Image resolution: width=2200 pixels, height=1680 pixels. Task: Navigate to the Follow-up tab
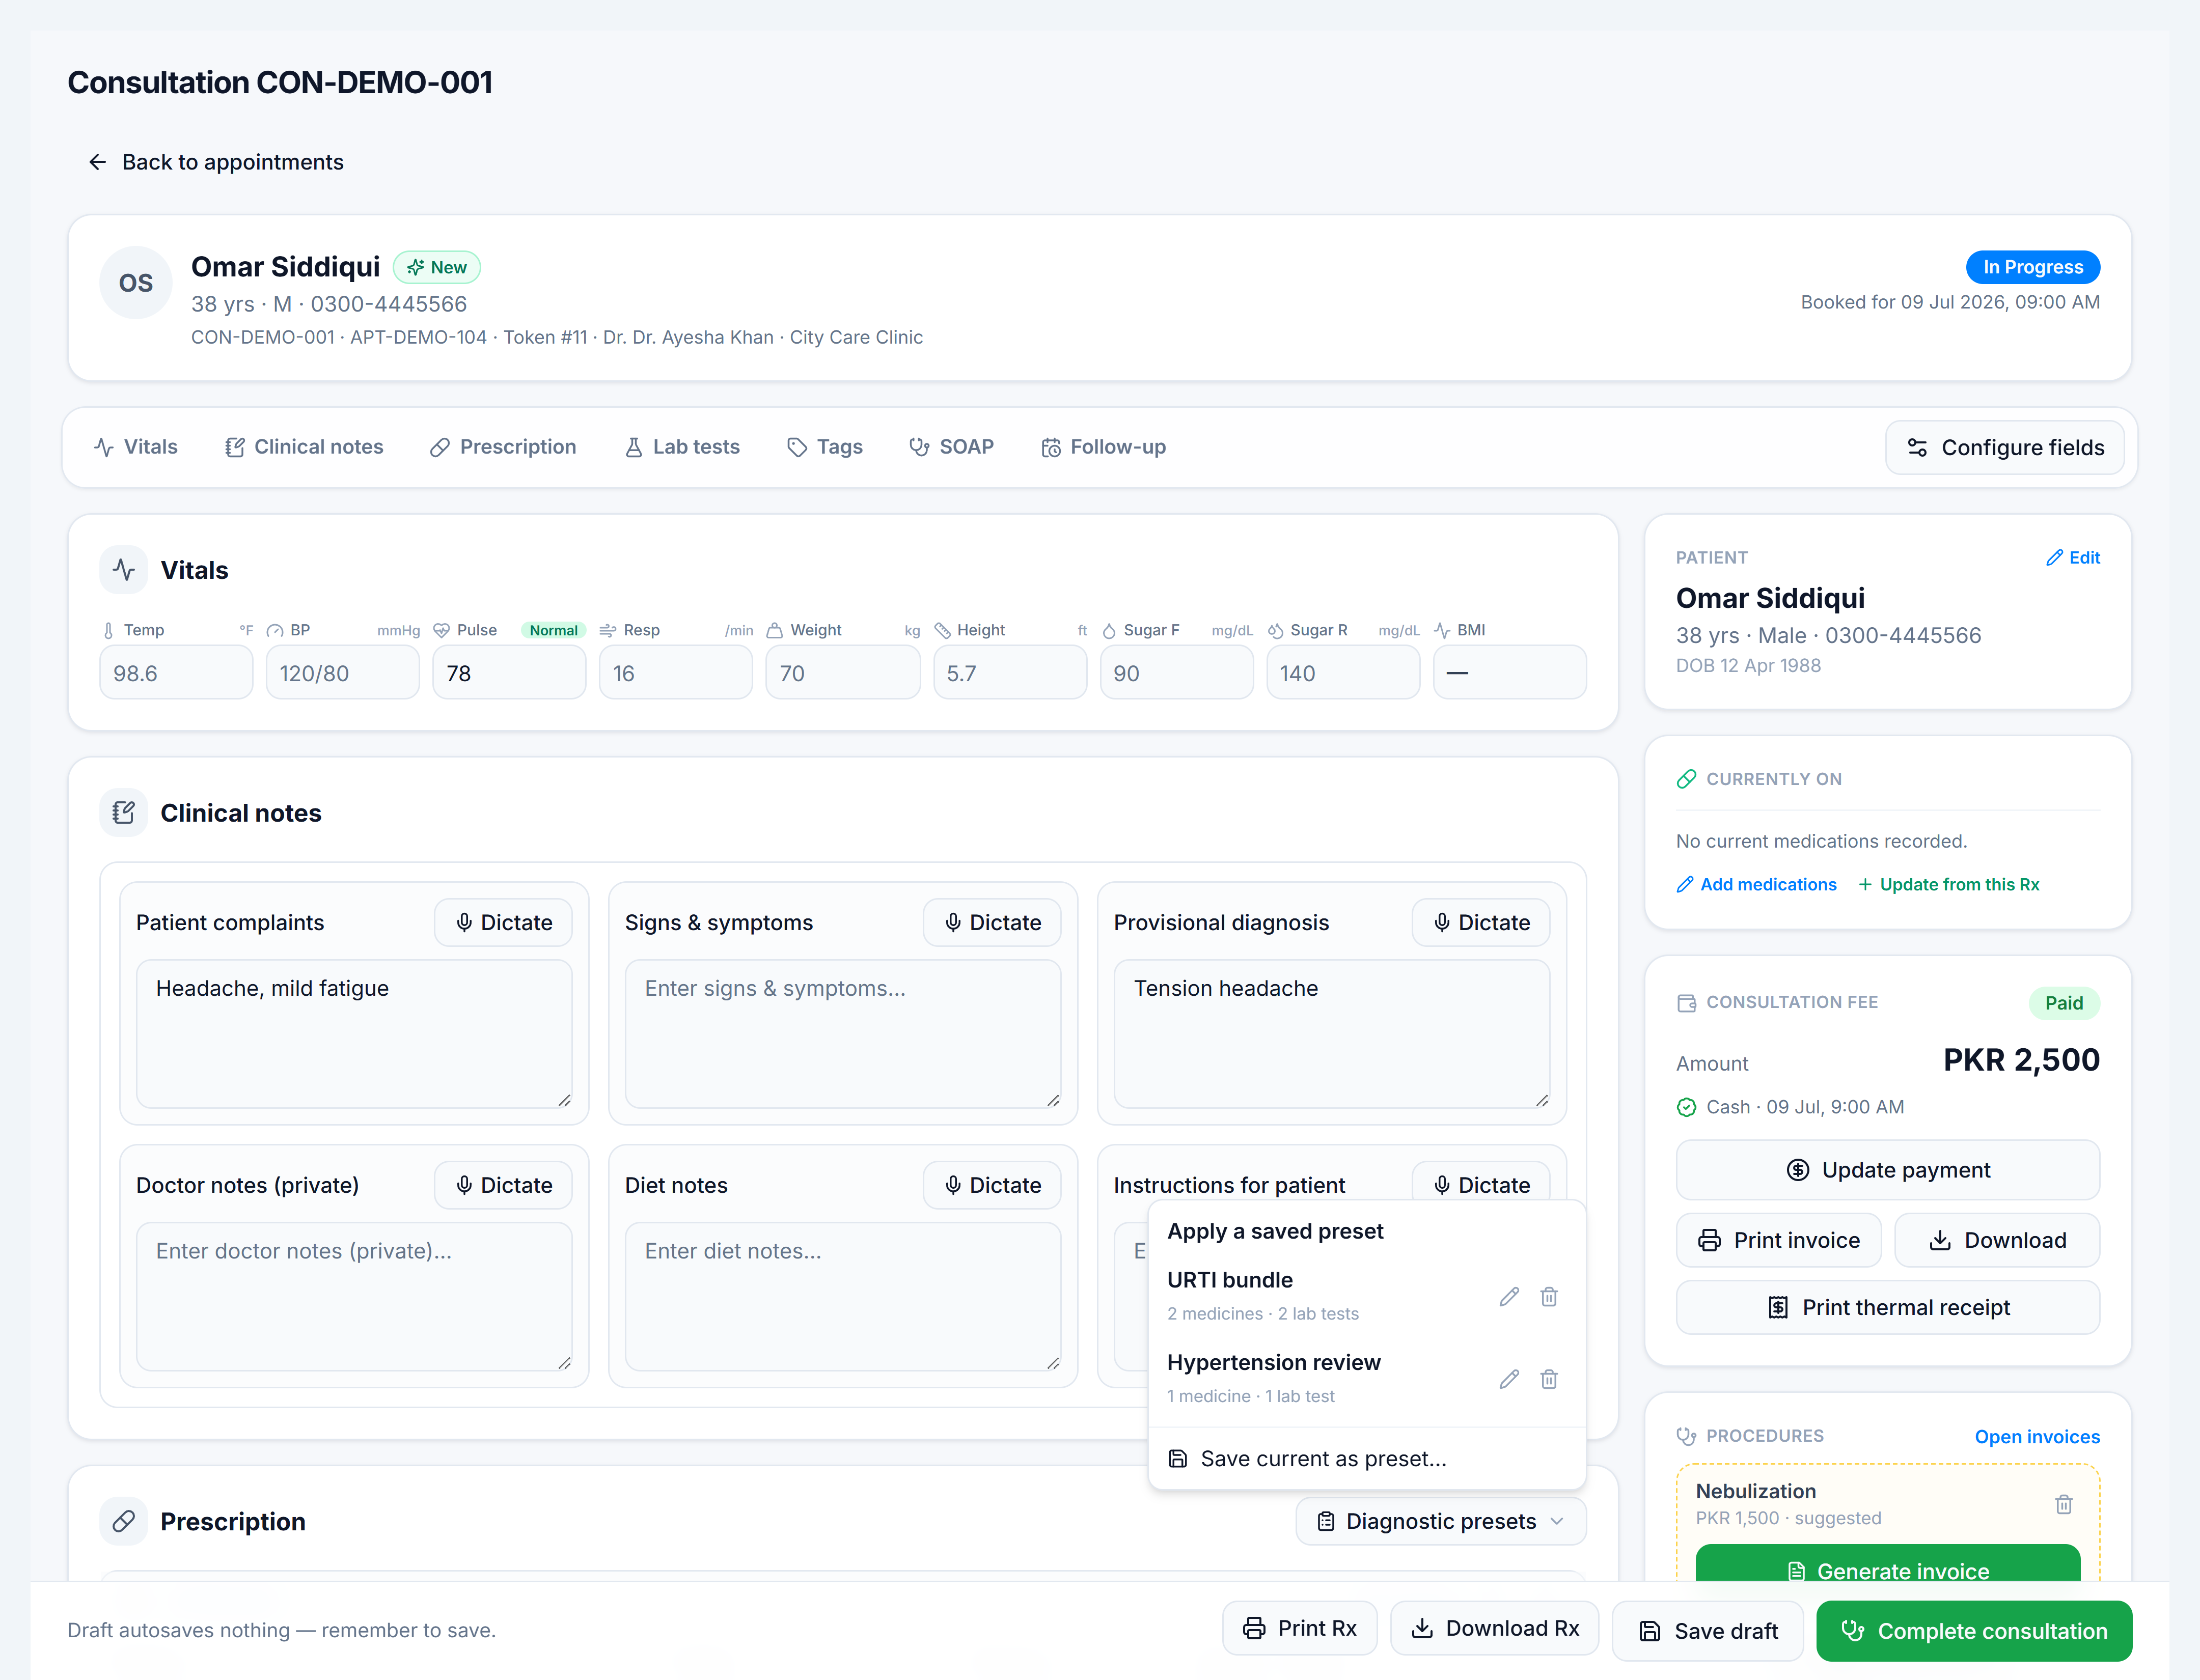pos(1104,447)
